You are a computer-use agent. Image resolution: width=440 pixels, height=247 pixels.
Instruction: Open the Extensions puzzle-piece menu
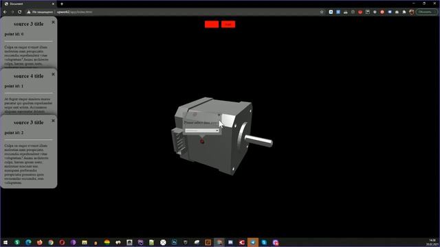click(x=404, y=12)
